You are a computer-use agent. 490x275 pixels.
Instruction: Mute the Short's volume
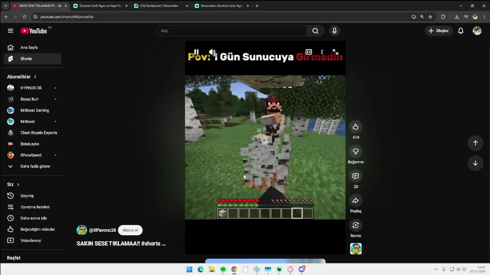point(212,52)
